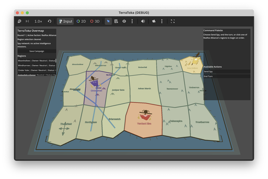The height and width of the screenshot is (179, 268).
Task: Click the camera override icon
Action: [154, 21]
